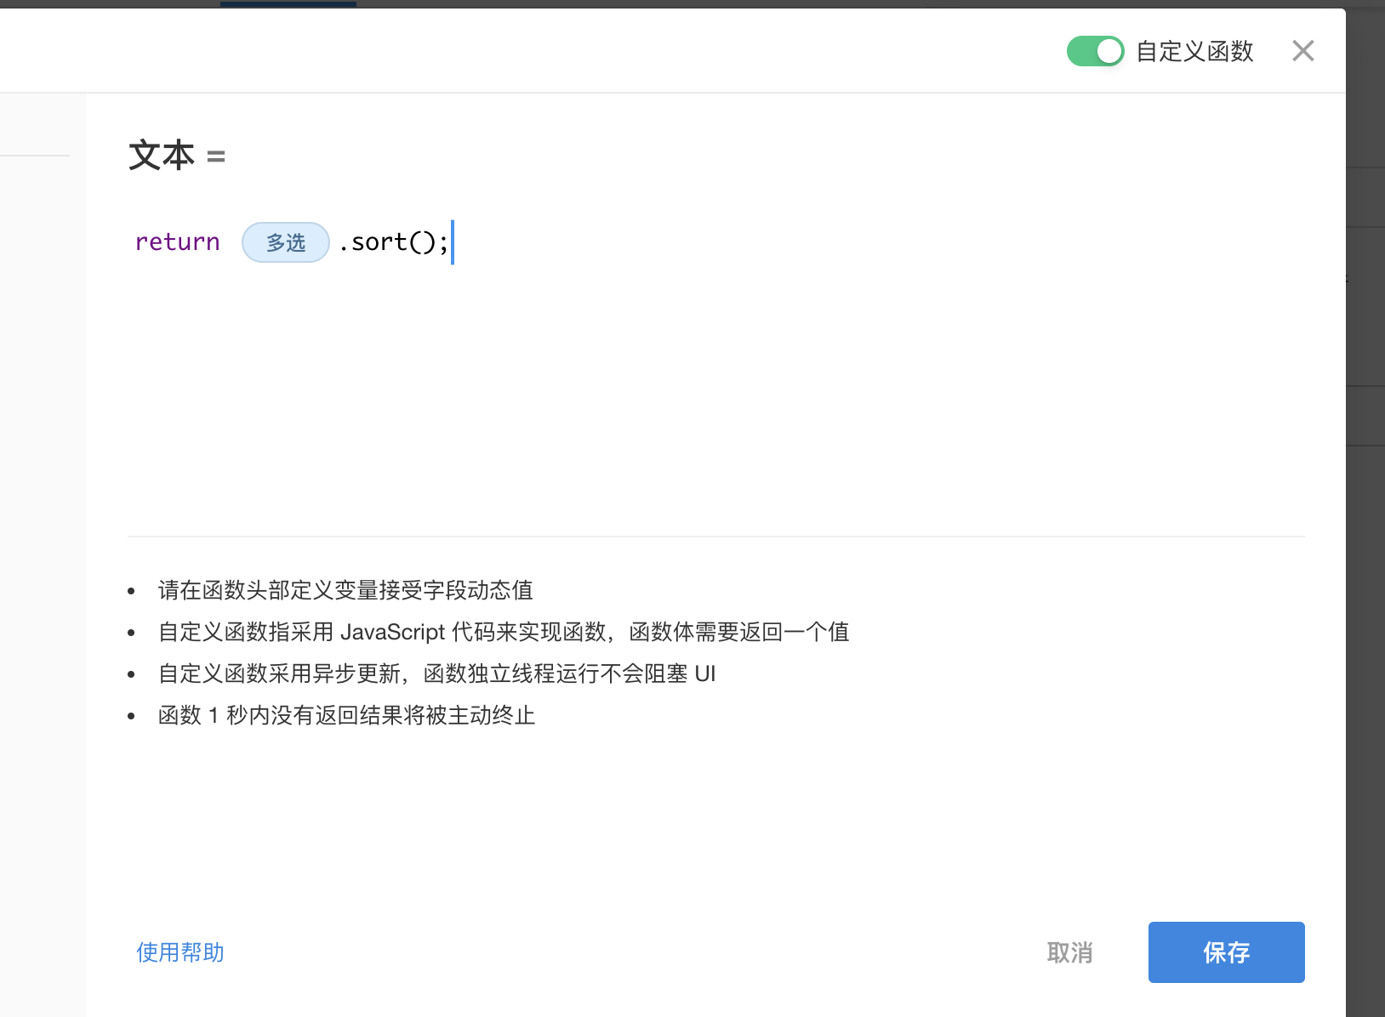The width and height of the screenshot is (1385, 1017).
Task: Select the hint 请在函数头部定义变量接受字段动态值
Action: click(x=345, y=590)
